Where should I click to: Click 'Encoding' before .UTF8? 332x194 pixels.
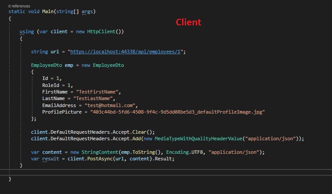point(177,152)
